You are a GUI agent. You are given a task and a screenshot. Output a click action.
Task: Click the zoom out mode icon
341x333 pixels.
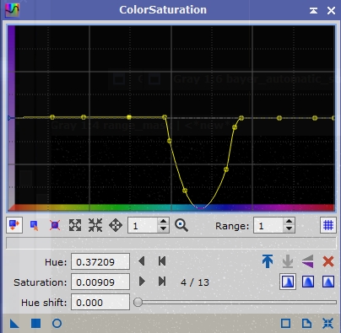(95, 225)
